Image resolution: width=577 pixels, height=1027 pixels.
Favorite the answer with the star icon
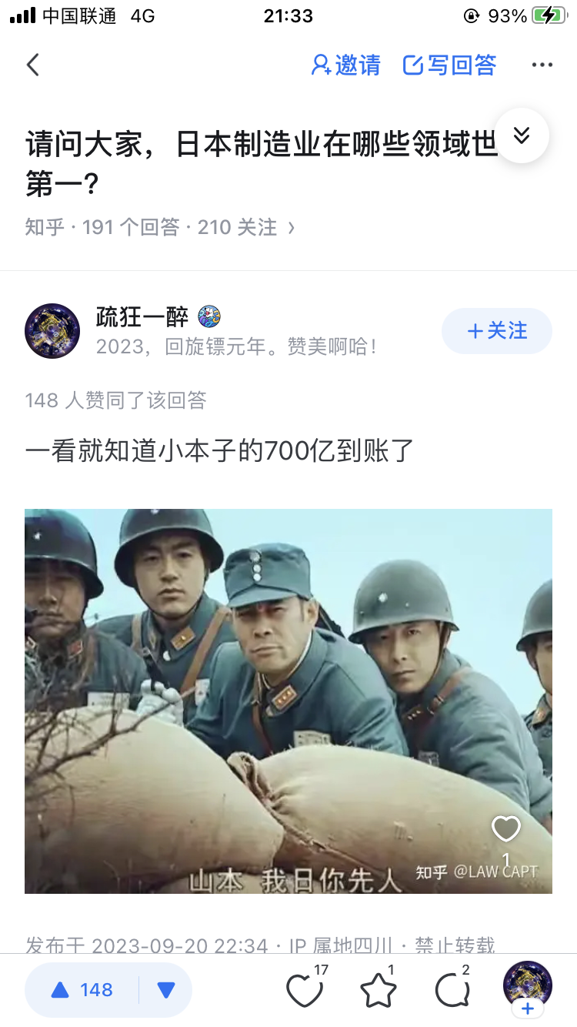point(379,989)
